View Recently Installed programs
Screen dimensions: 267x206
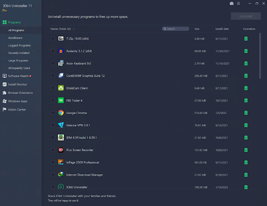[19, 53]
